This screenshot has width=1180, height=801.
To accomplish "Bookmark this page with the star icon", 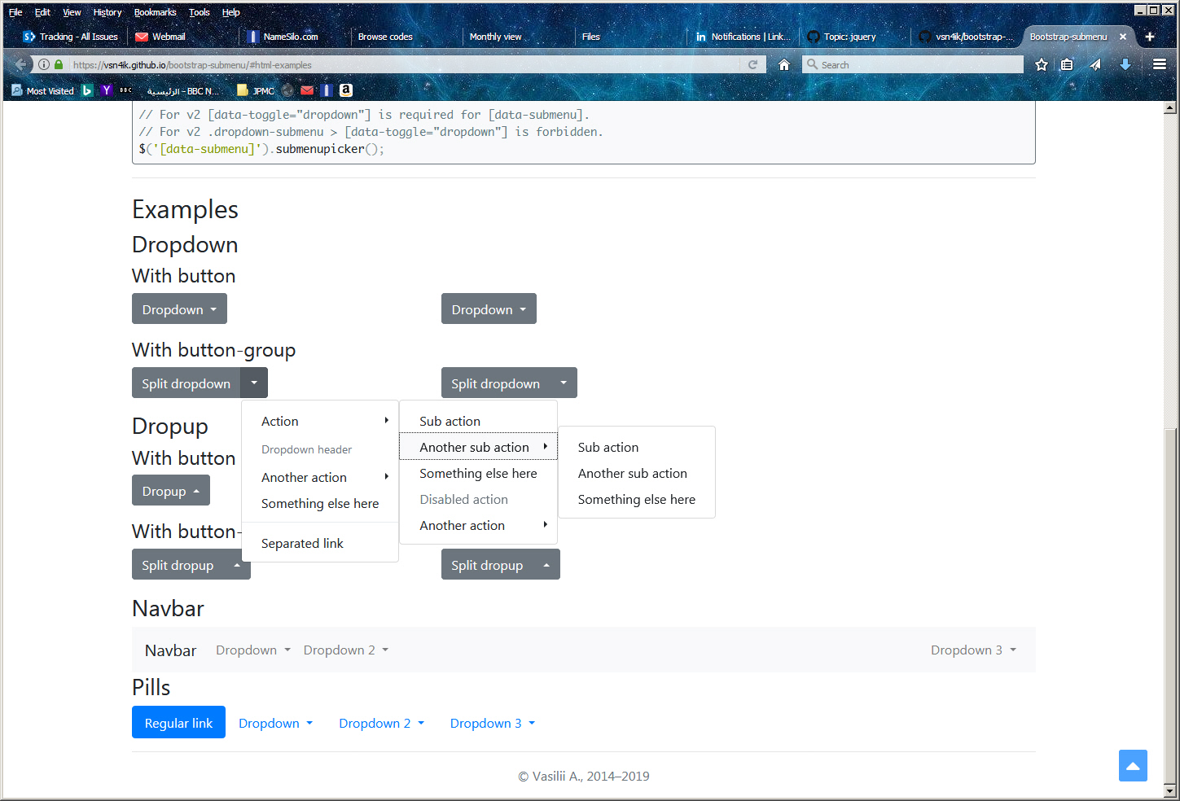I will pos(1041,65).
